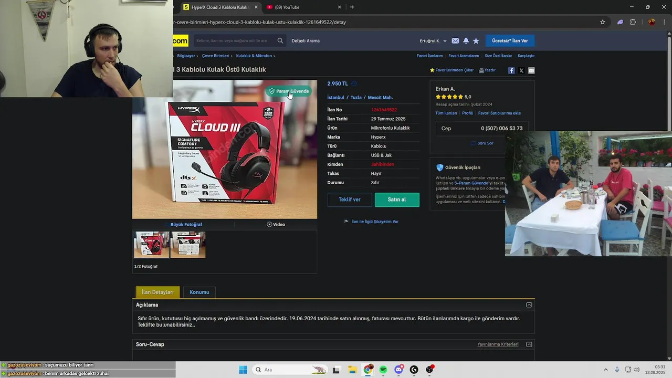Open the İlan Detayları tab
Image resolution: width=672 pixels, height=378 pixels.
pyautogui.click(x=157, y=292)
